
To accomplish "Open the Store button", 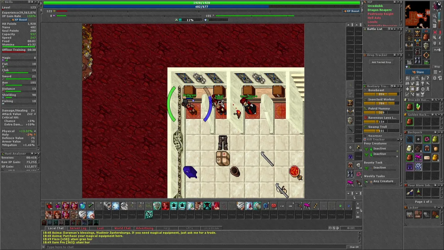I will 417,72.
